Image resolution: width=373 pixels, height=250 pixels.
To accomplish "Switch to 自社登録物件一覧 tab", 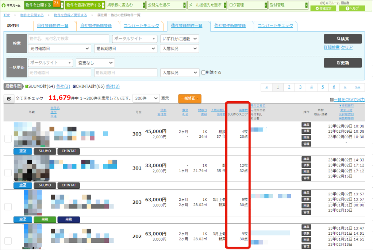I will point(53,26).
